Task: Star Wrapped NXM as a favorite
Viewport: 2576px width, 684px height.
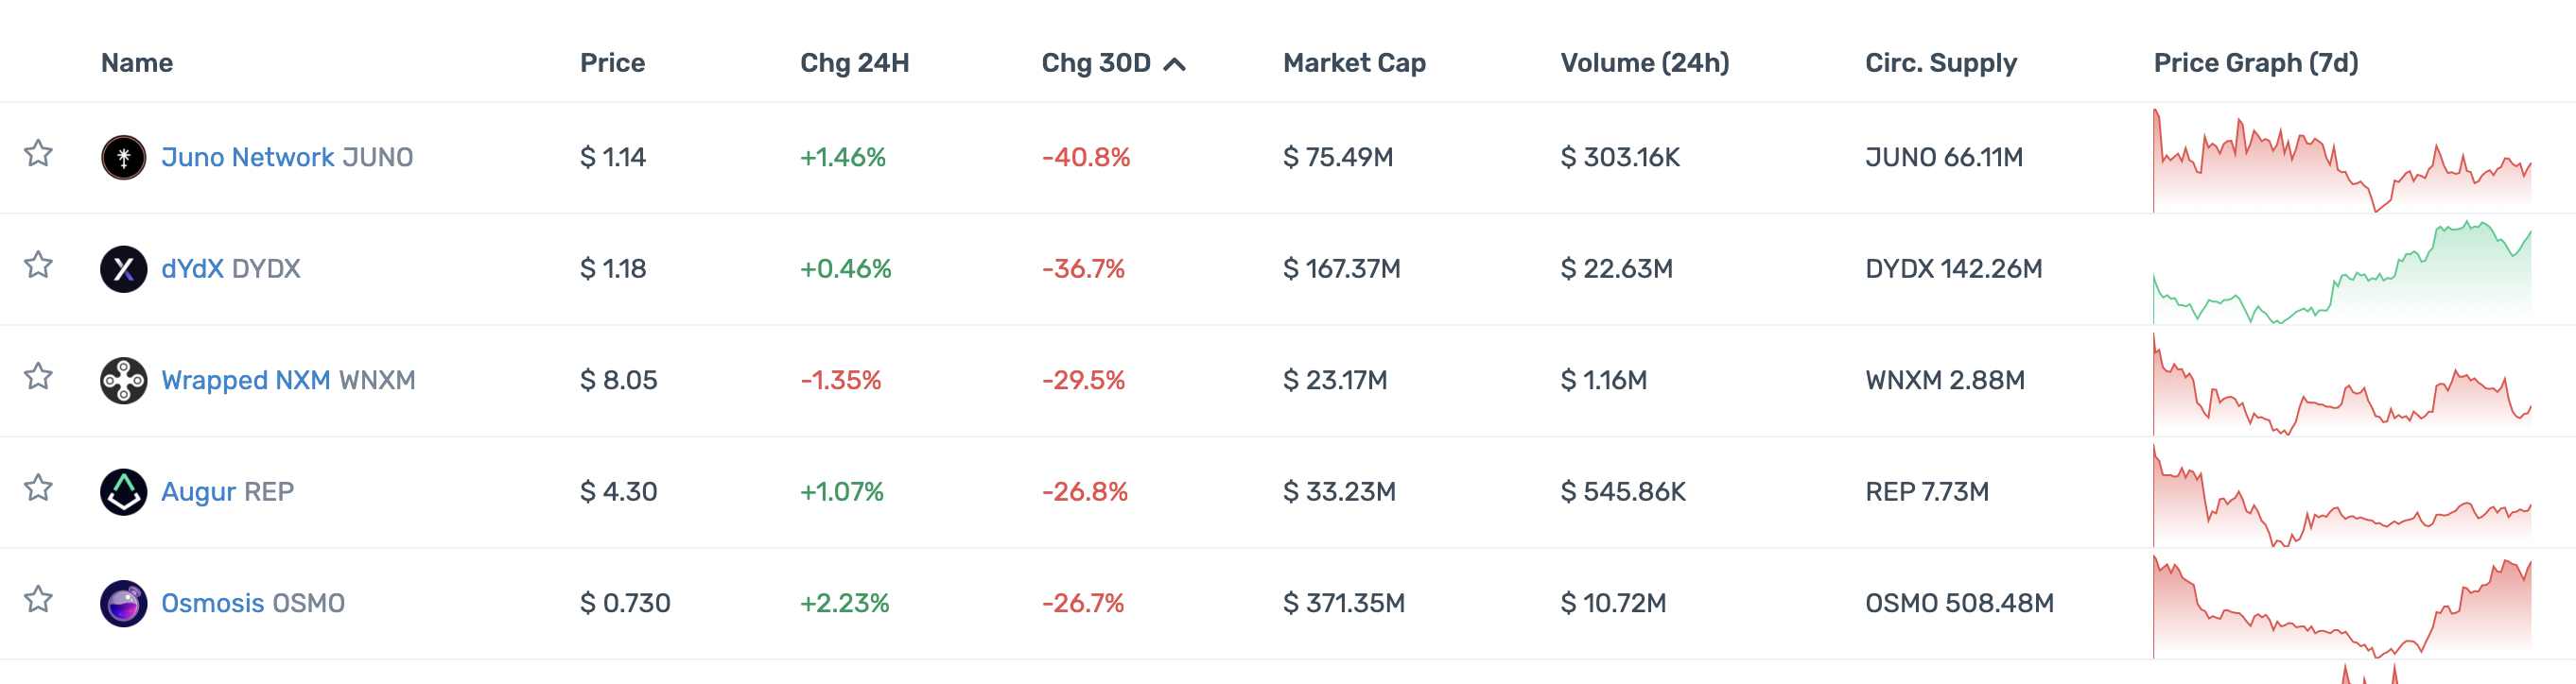Action: (x=38, y=376)
